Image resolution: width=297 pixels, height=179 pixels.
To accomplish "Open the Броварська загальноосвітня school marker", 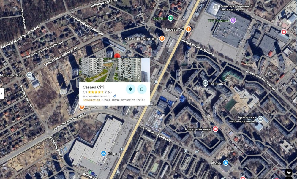I will click(260, 119).
